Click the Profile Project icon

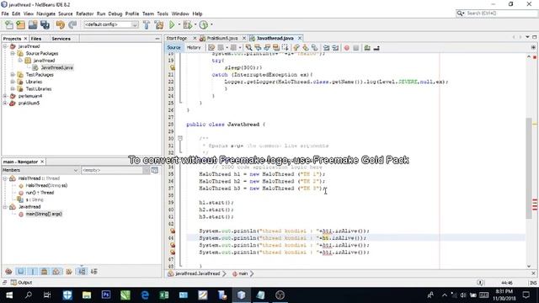pos(204,24)
